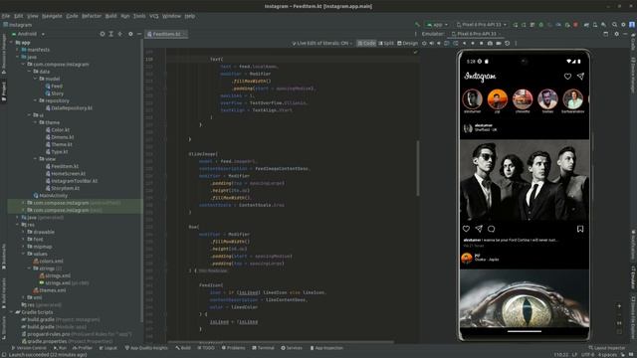
Task: Collapse the data package folder
Action: [x=29, y=72]
